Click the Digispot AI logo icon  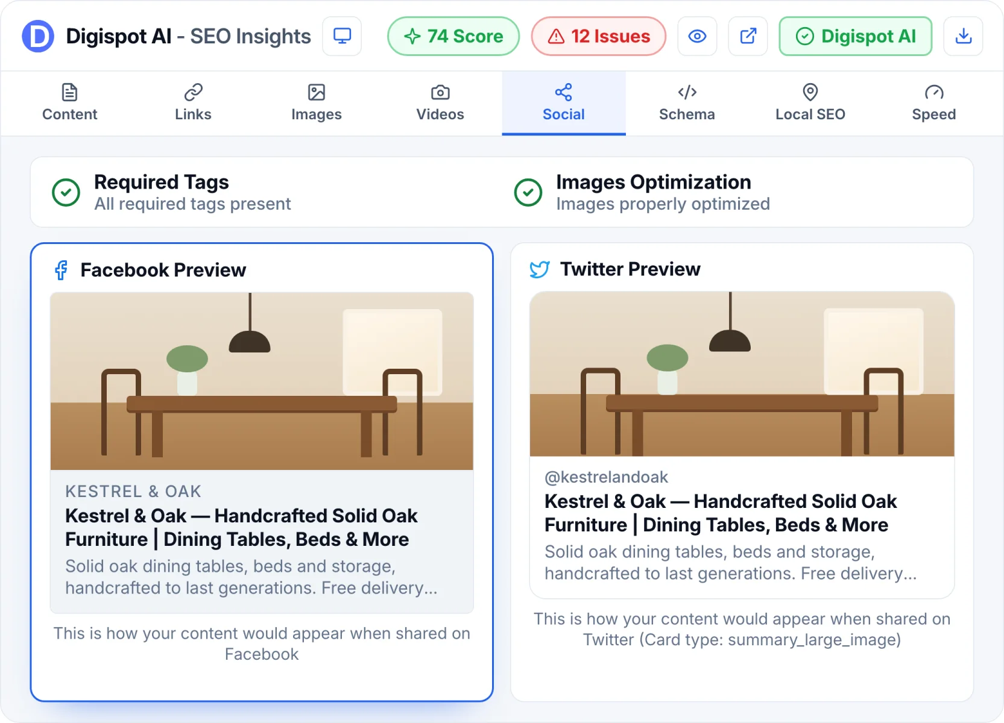37,36
